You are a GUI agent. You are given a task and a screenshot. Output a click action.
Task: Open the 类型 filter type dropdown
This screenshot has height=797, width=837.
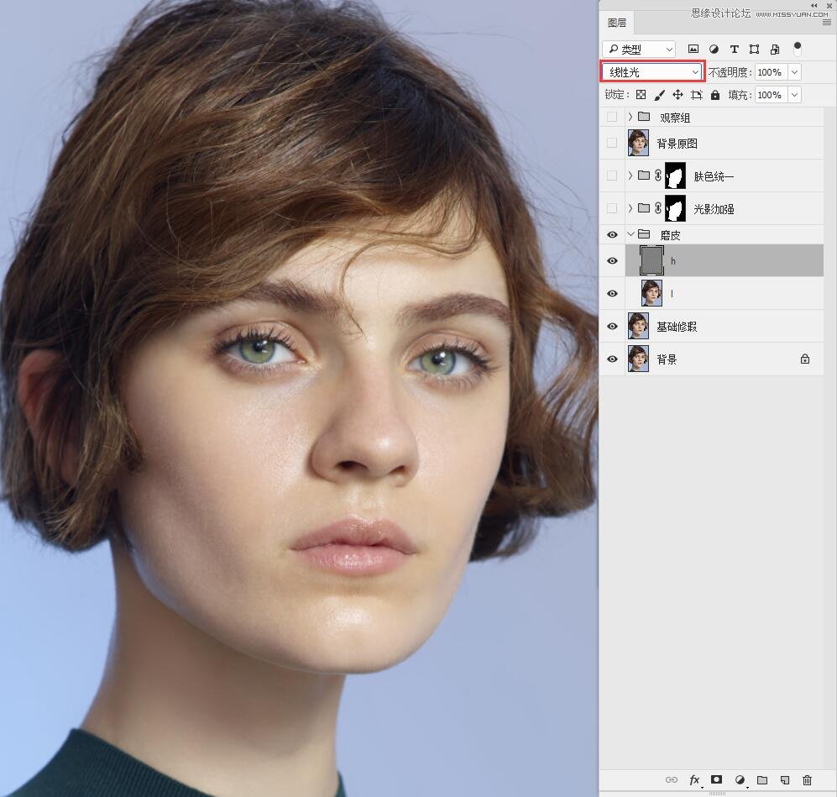click(x=639, y=49)
